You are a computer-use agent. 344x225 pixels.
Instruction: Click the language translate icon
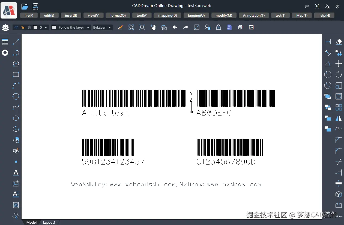click(327, 6)
